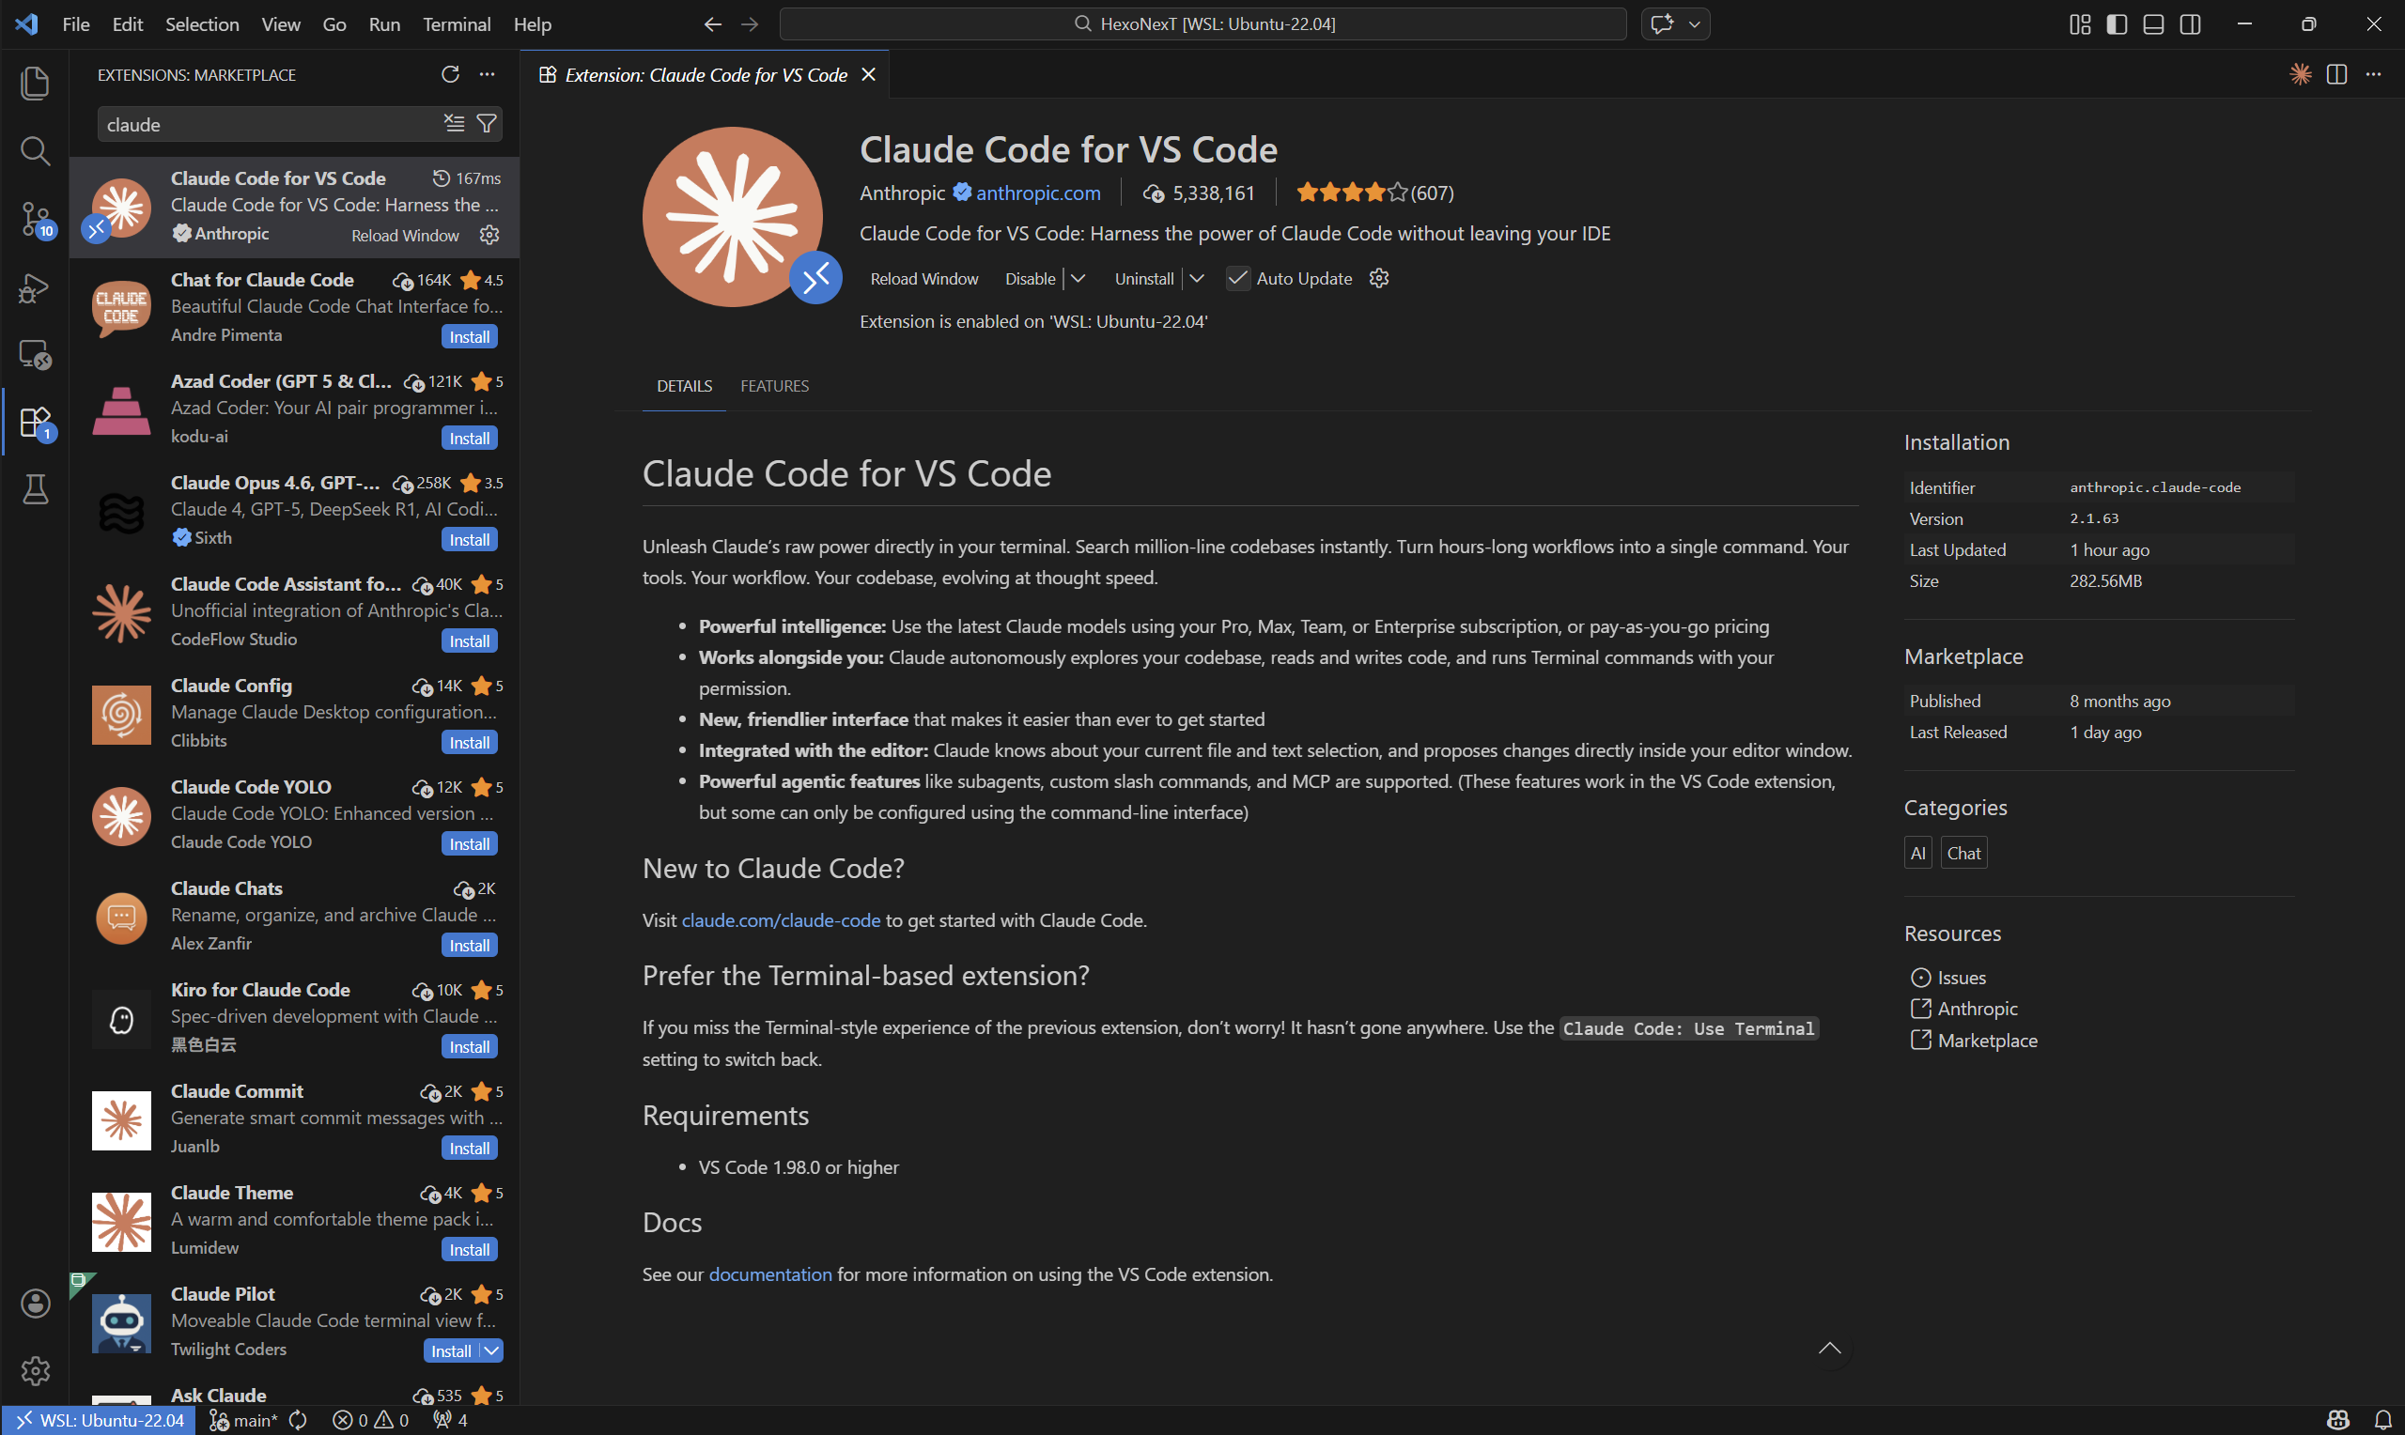Open Source Control view with badge
The width and height of the screenshot is (2405, 1435).
click(x=35, y=220)
